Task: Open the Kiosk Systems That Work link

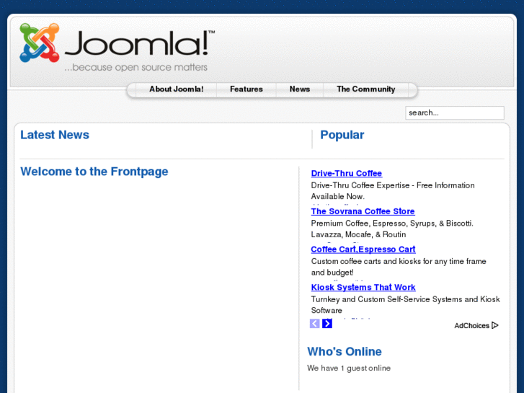Action: pyautogui.click(x=363, y=287)
